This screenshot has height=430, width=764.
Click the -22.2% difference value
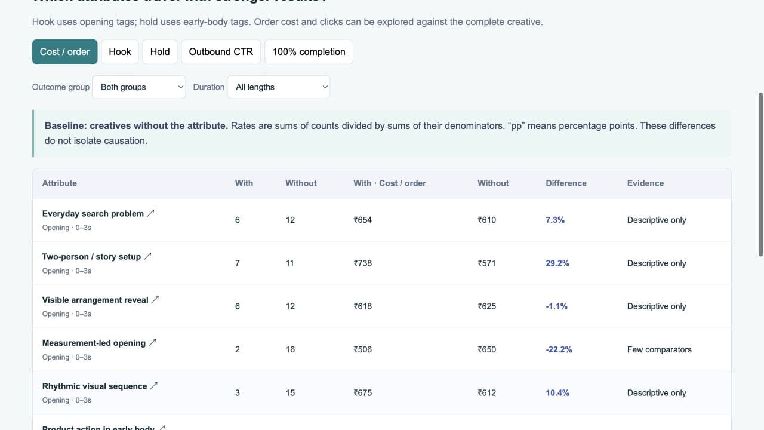pyautogui.click(x=559, y=349)
